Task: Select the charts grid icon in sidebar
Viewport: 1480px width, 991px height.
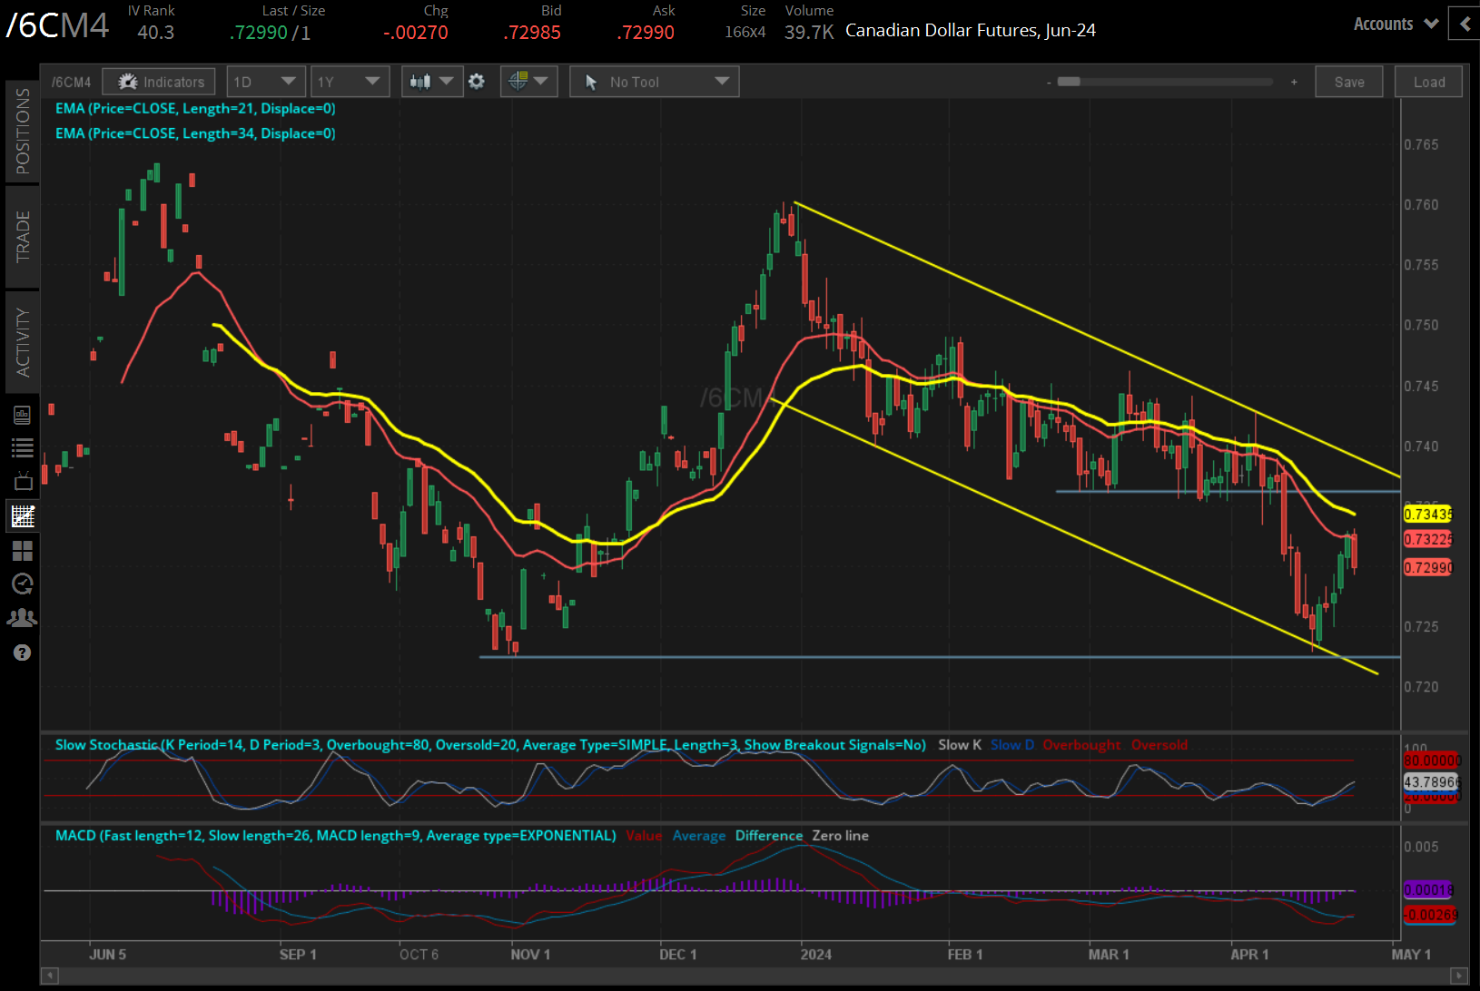Action: (22, 516)
